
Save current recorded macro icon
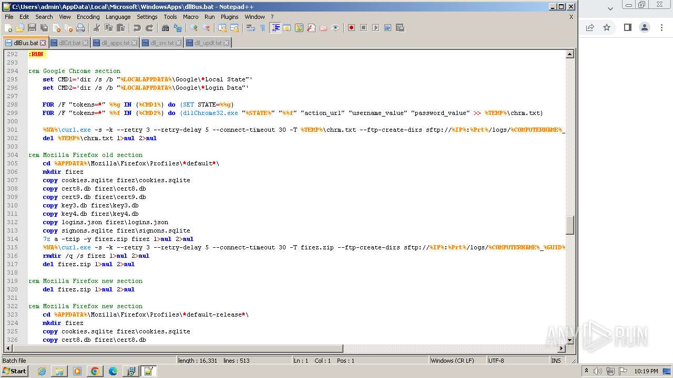pyautogui.click(x=400, y=28)
